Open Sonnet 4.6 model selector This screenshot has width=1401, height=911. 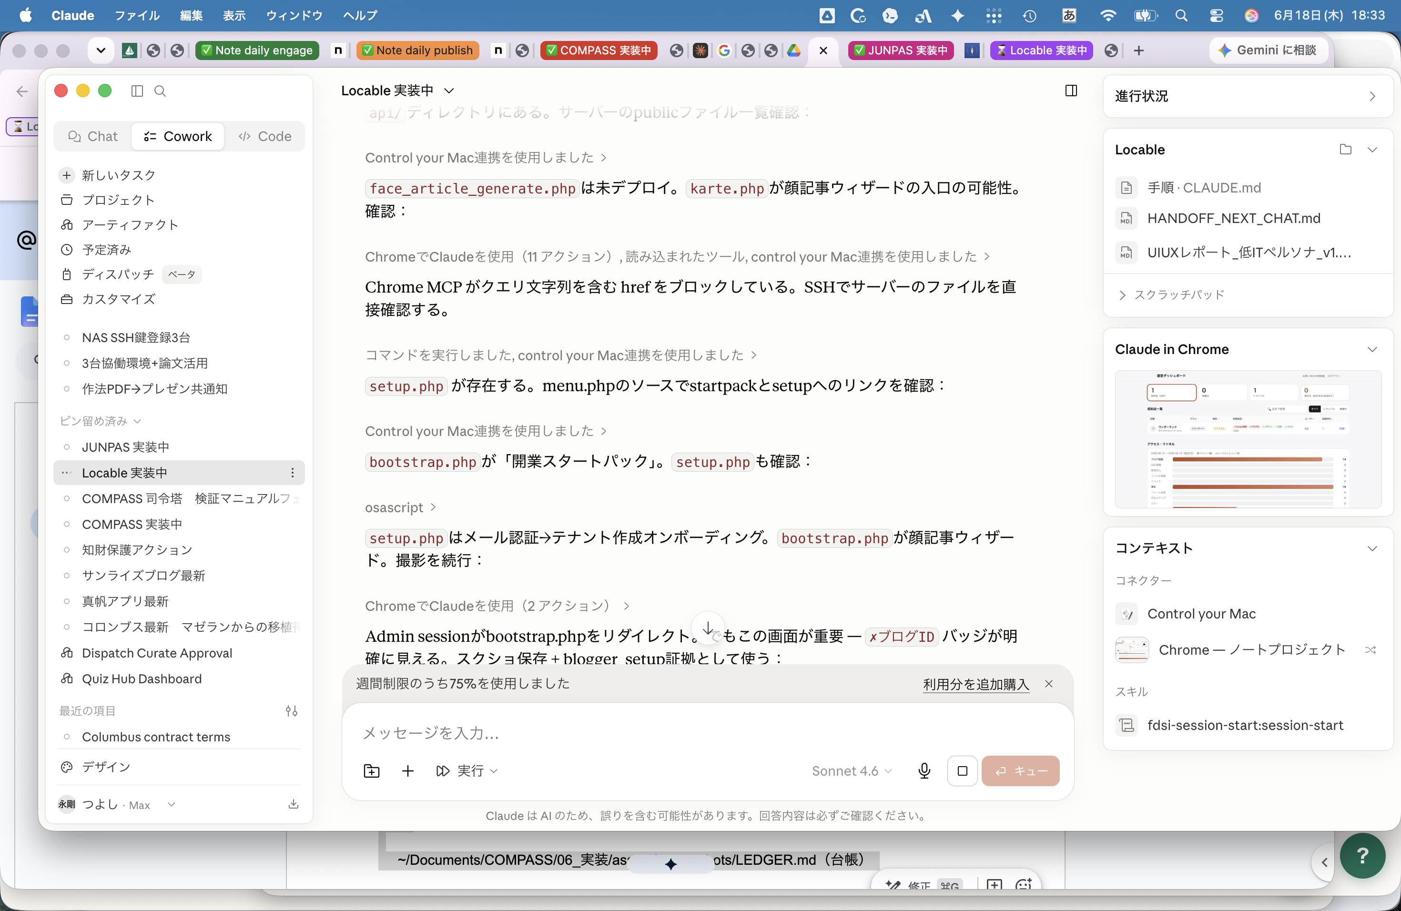pyautogui.click(x=852, y=771)
